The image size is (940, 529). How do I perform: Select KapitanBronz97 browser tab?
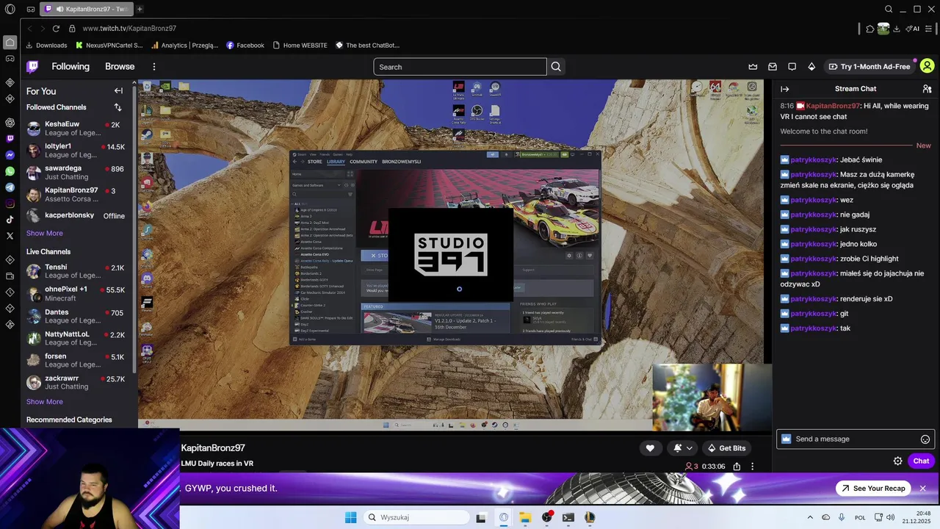(86, 9)
